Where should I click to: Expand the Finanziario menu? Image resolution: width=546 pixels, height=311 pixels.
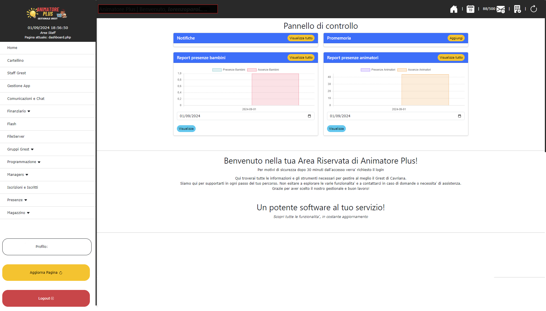(x=19, y=111)
